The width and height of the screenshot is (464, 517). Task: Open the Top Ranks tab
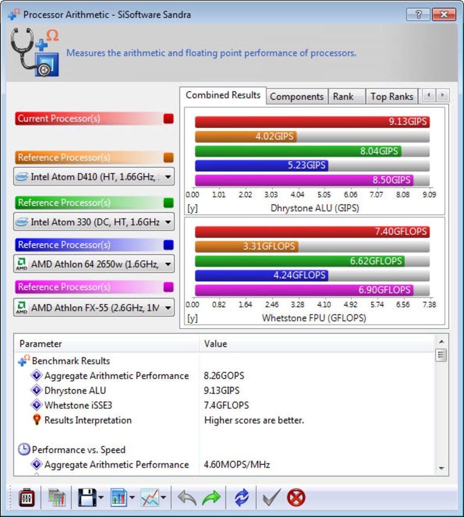coord(392,97)
